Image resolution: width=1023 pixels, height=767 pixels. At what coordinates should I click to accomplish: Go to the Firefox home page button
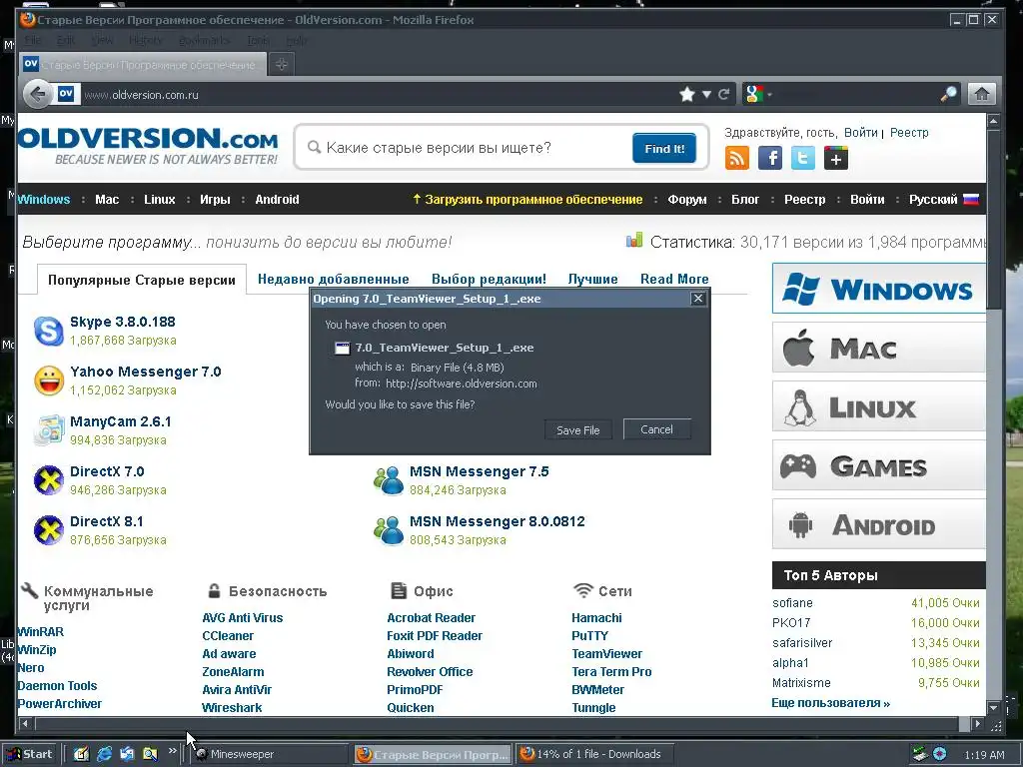[x=982, y=95]
